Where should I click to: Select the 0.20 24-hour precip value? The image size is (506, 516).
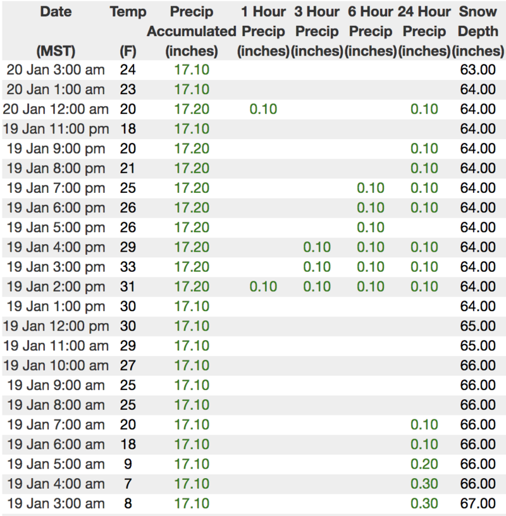424,465
